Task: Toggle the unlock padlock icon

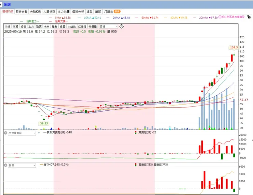Action: 249,17
